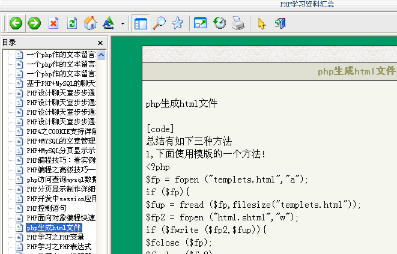The height and width of the screenshot is (254, 397).
Task: Open the magnifier Search icon
Action: 159,23
